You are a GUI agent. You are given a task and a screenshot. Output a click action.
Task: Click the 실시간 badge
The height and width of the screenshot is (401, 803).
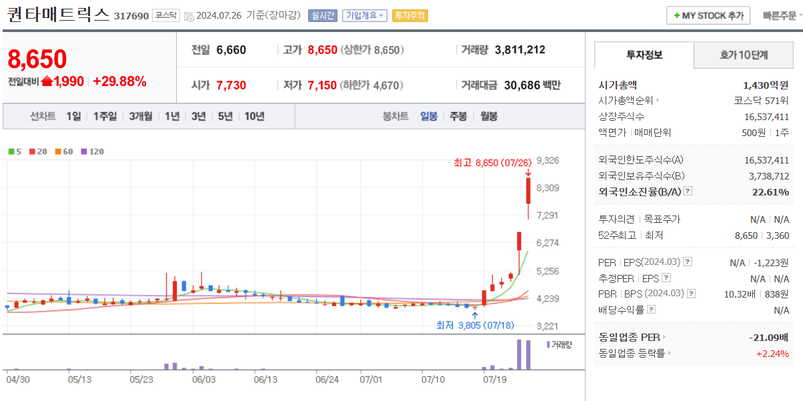click(323, 15)
